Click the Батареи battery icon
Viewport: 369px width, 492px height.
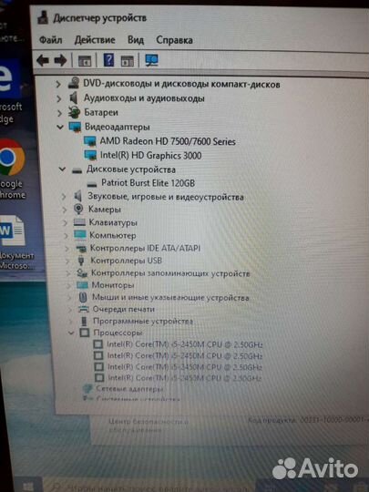(74, 112)
